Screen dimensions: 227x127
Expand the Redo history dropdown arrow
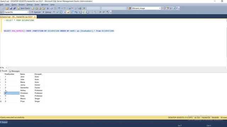click(67, 8)
